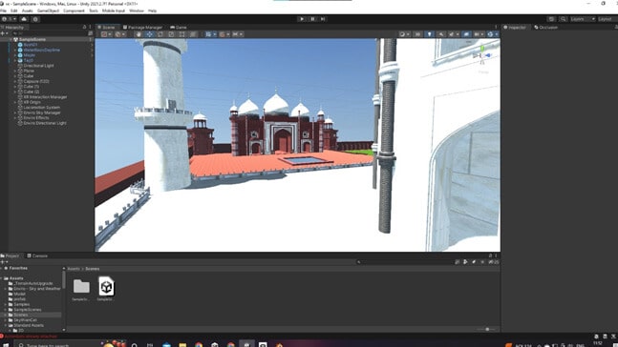Click the Project panel lock icon
Viewport: 618px width, 347px height.
click(x=490, y=255)
